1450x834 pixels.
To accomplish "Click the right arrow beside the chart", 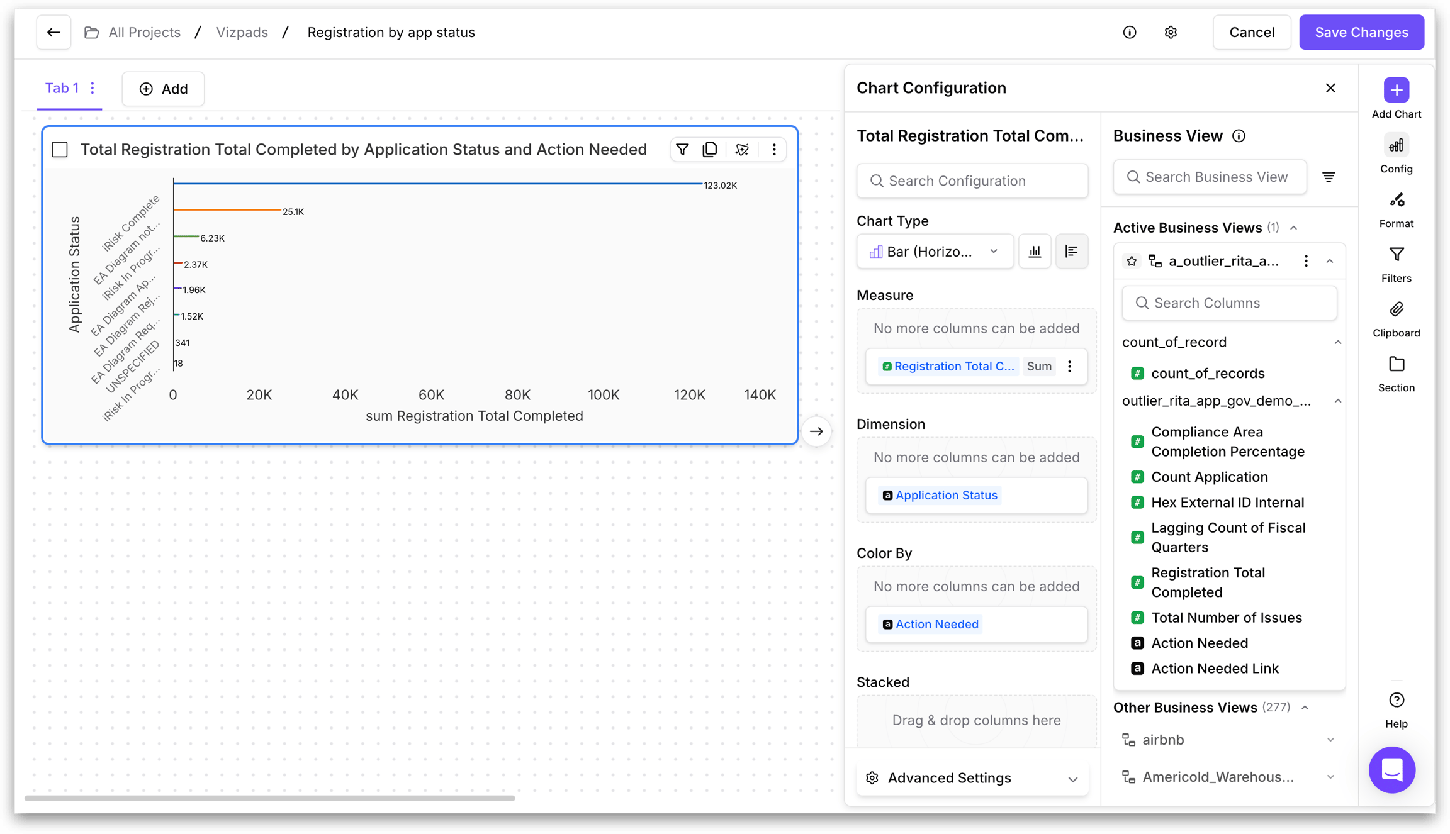I will [816, 431].
